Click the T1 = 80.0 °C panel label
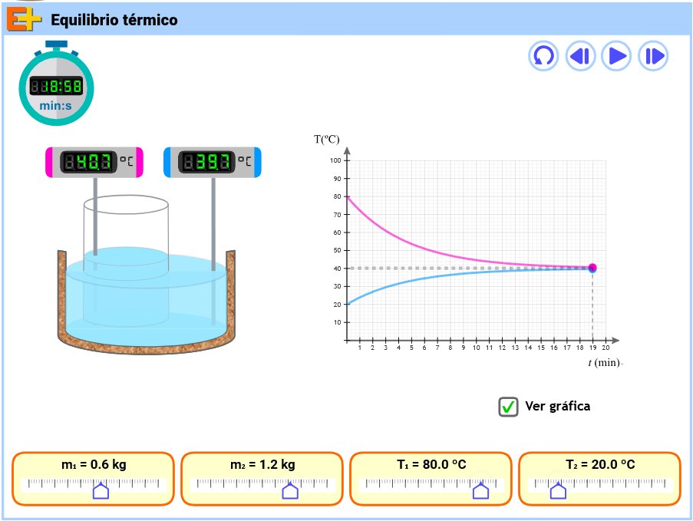 (432, 464)
